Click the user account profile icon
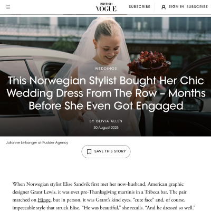The image size is (211, 211). (x=164, y=7)
